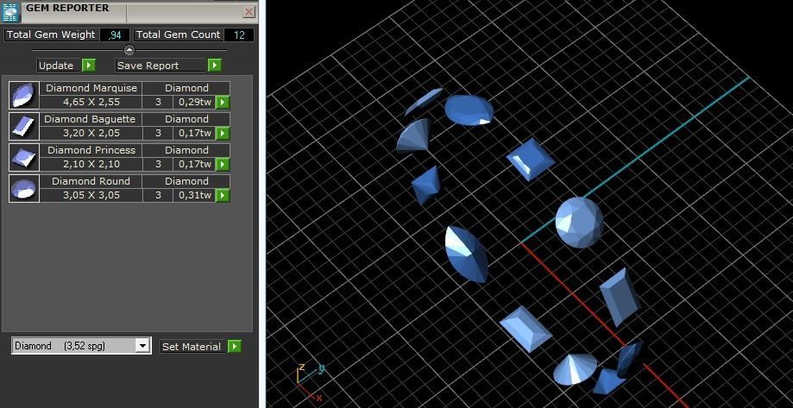
Task: Click the "0,17tw" weight in Baguette row
Action: click(195, 134)
